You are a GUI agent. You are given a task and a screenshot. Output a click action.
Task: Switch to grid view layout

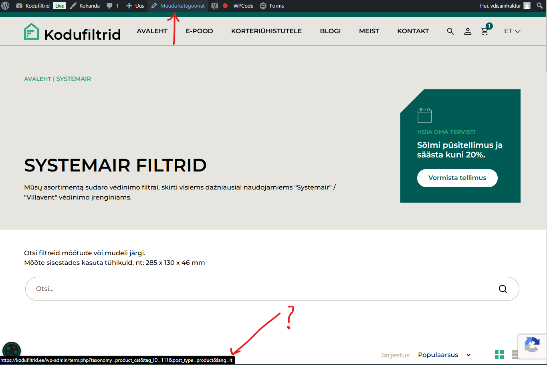pos(499,355)
